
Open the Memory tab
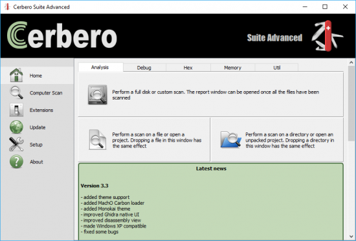coord(232,68)
